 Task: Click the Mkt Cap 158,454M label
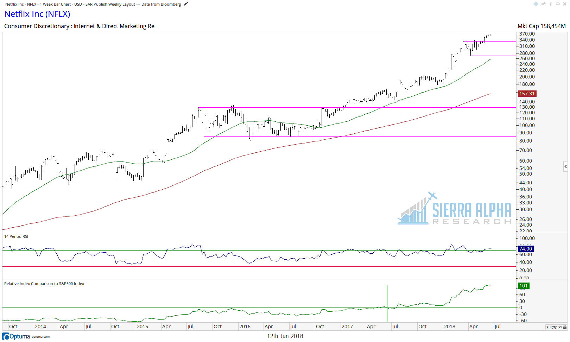541,26
